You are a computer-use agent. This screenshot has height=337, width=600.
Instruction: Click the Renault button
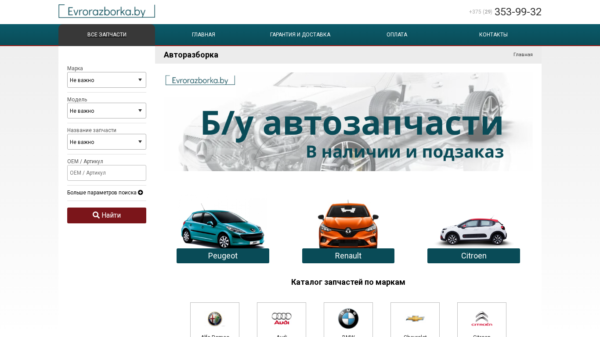click(x=348, y=256)
